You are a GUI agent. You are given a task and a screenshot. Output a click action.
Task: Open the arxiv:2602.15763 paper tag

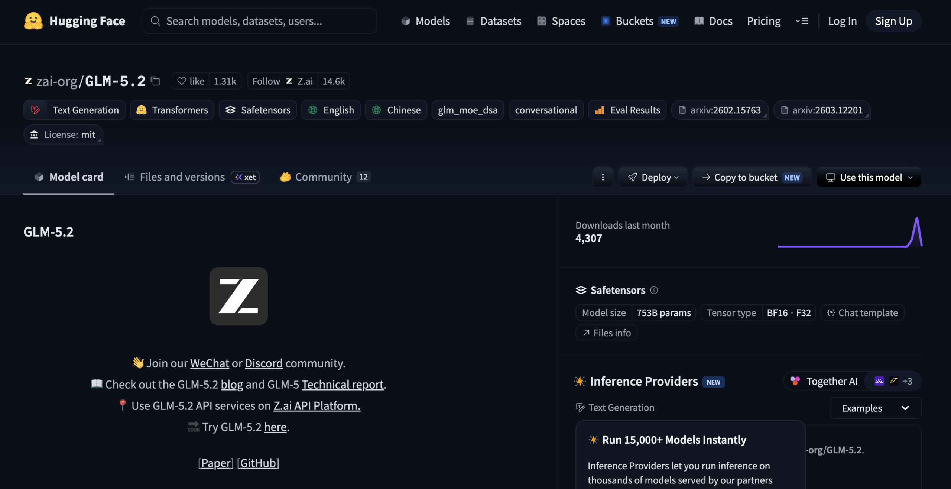720,110
